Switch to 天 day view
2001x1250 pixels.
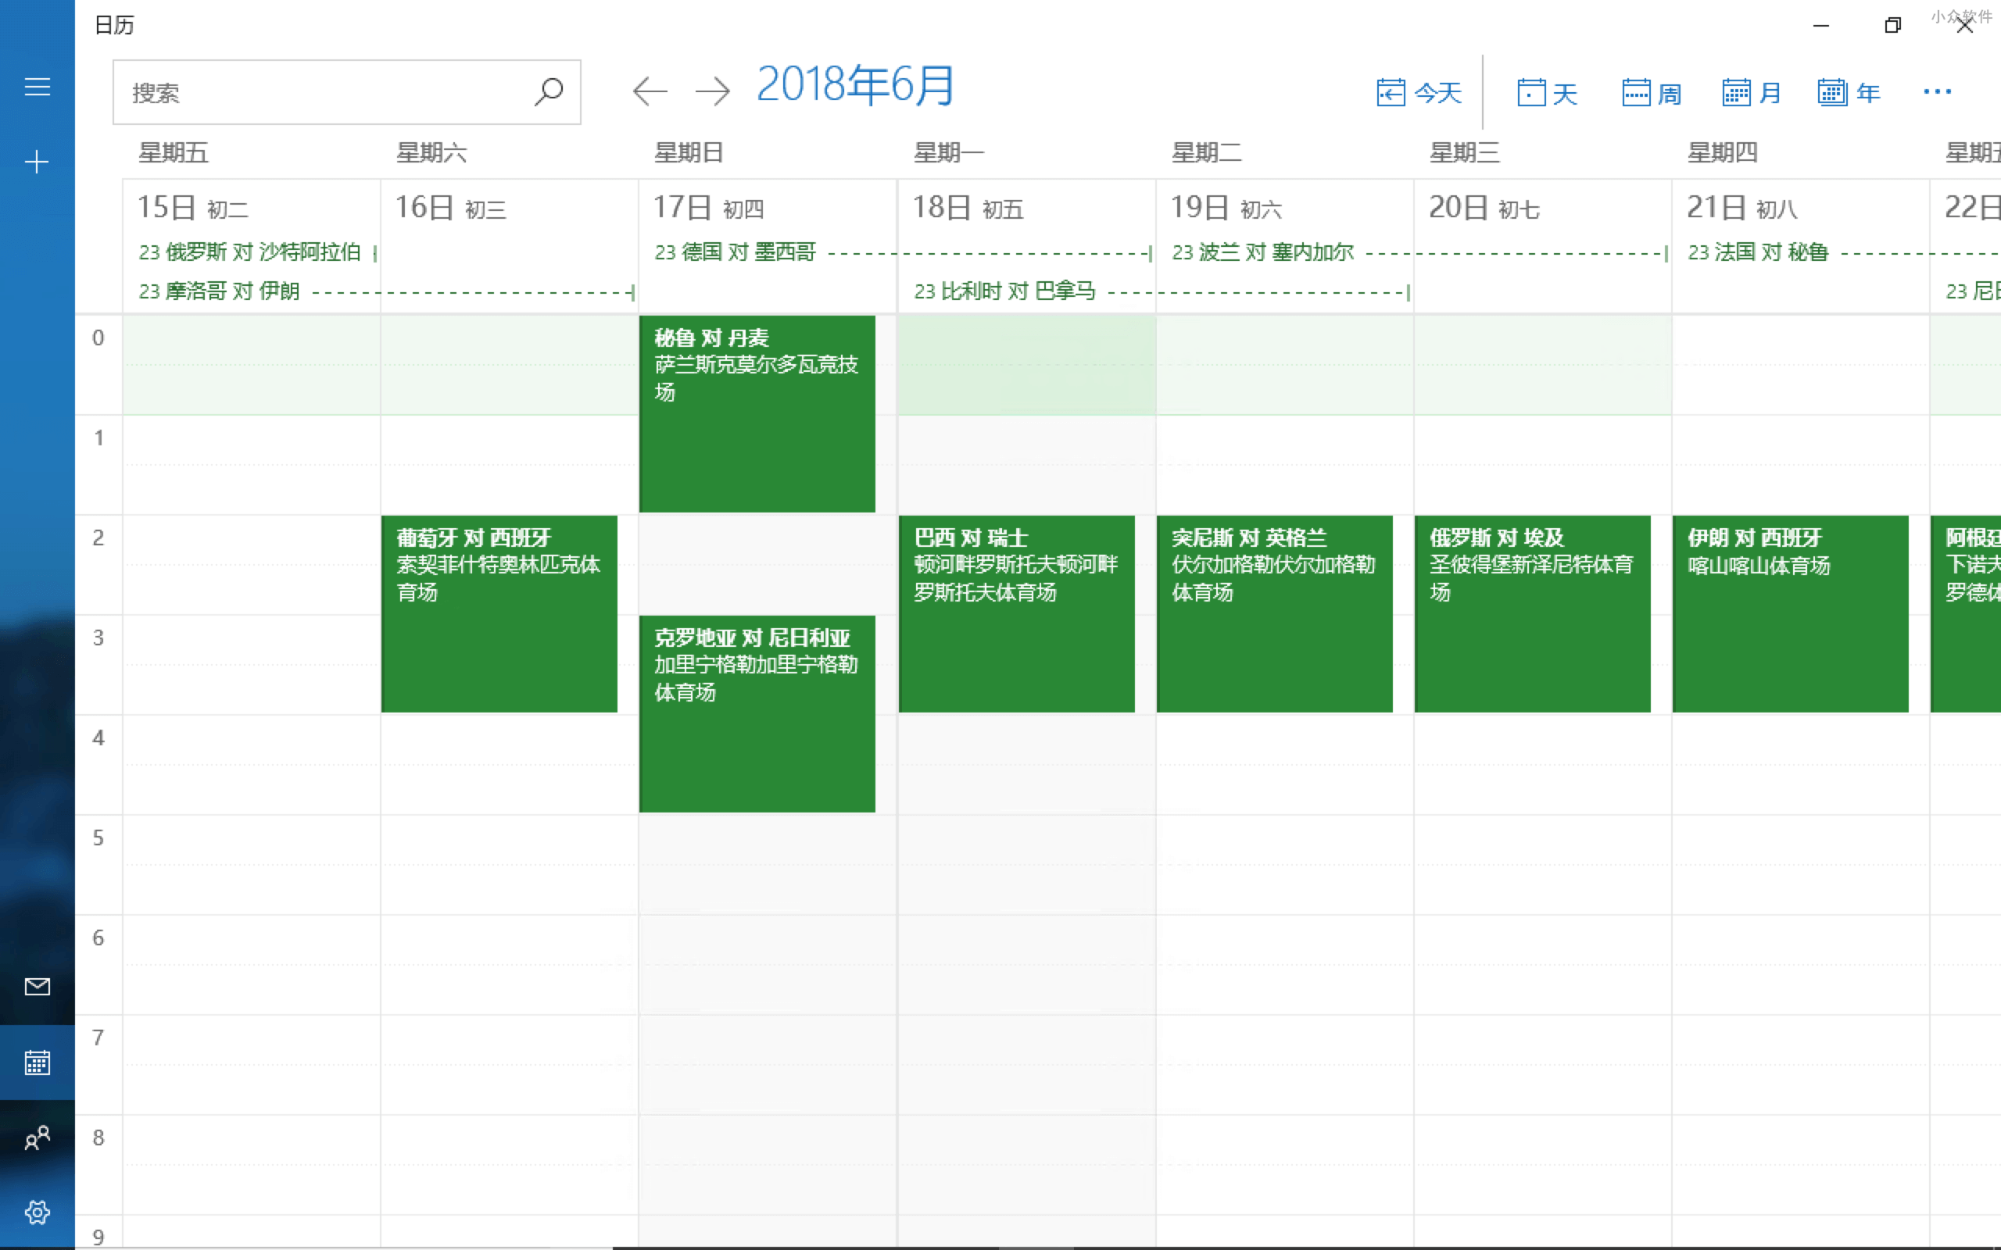pyautogui.click(x=1547, y=93)
